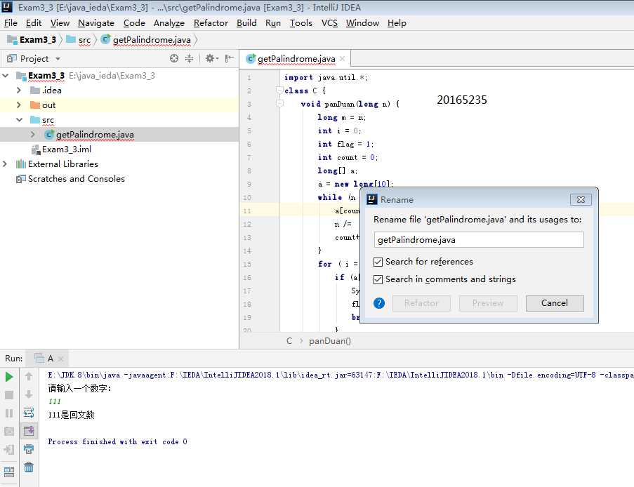Image resolution: width=634 pixels, height=487 pixels.
Task: Toggle Search for references checkbox
Action: pyautogui.click(x=378, y=262)
